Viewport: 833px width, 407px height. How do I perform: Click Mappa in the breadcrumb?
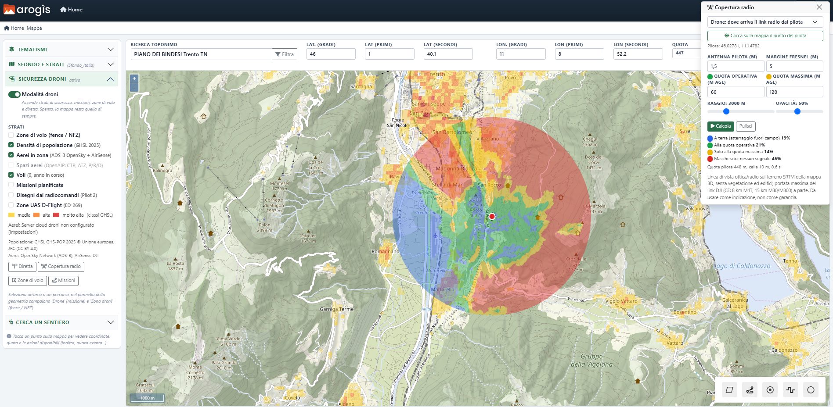pyautogui.click(x=34, y=28)
